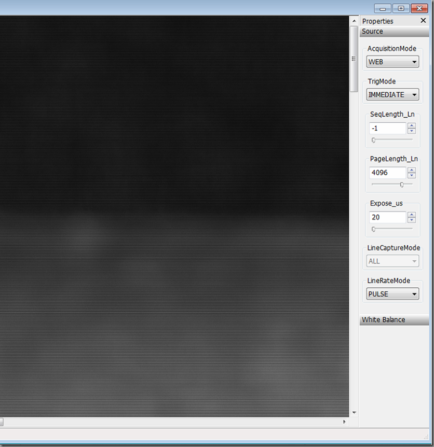Click the vertical scrollbar thumb
The image size is (434, 447).
click(x=354, y=59)
